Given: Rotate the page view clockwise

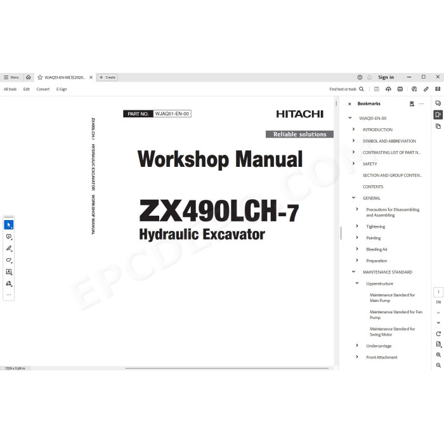Looking at the screenshot, I should pyautogui.click(x=438, y=334).
